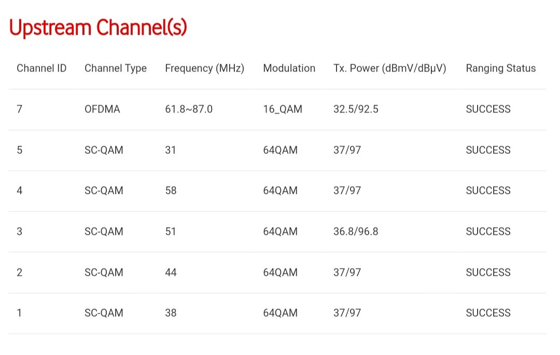Select the OFDMA channel type cell
Image resolution: width=560 pixels, height=355 pixels.
102,109
